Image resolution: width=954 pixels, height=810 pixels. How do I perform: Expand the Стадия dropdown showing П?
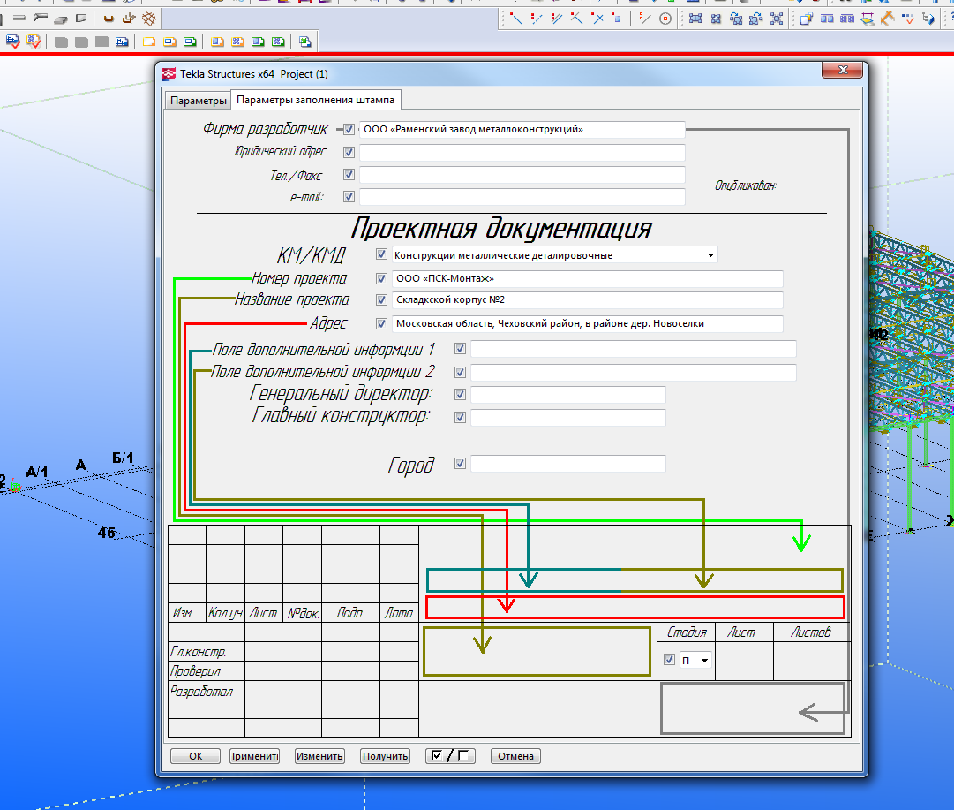point(703,661)
